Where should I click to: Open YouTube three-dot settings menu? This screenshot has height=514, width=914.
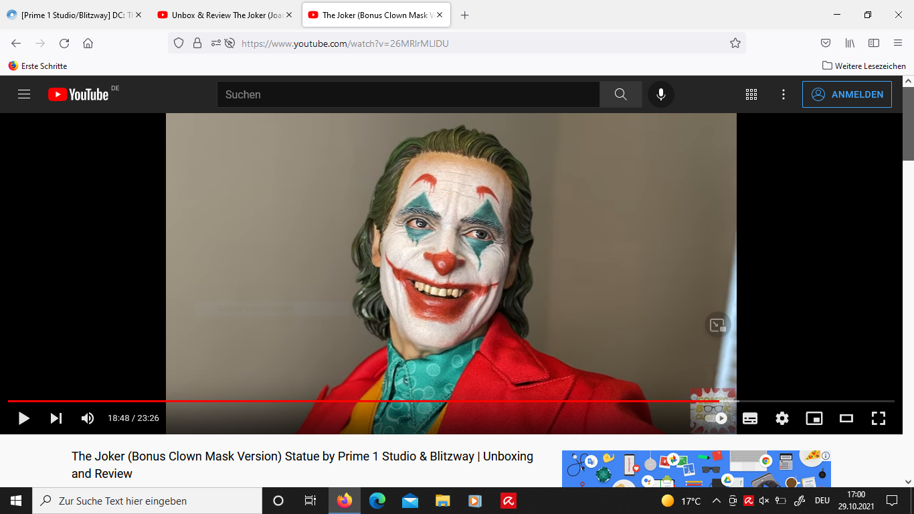tap(784, 94)
